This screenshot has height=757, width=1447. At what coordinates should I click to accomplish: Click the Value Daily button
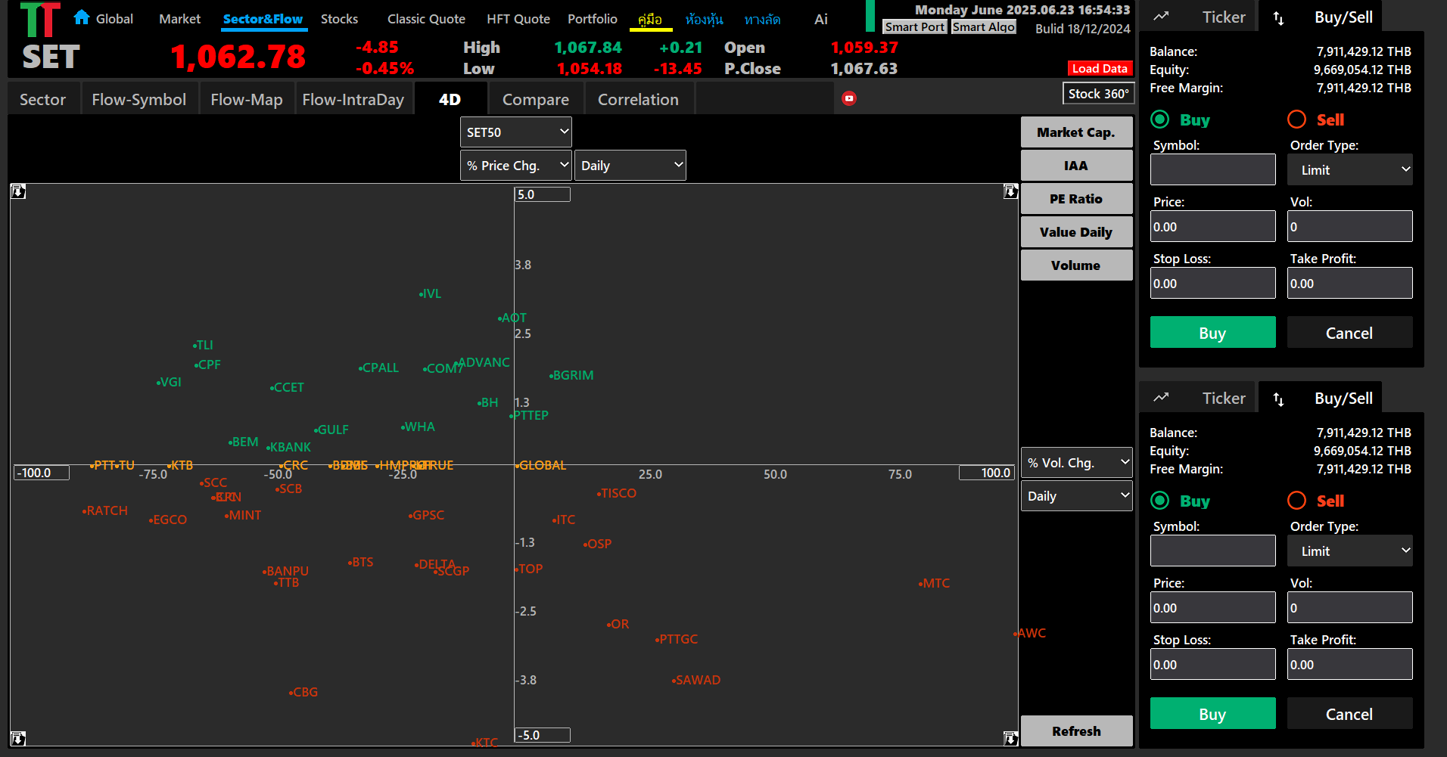coord(1076,232)
